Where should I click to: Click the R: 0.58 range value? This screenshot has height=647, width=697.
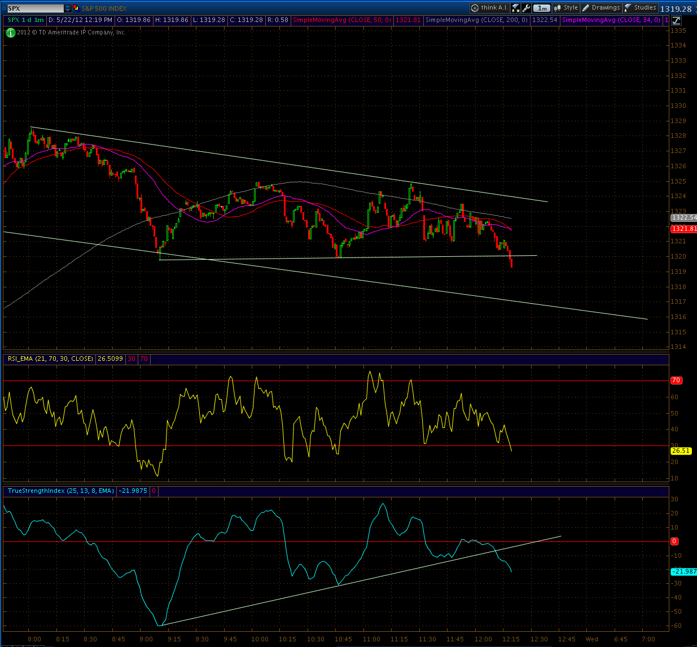278,20
